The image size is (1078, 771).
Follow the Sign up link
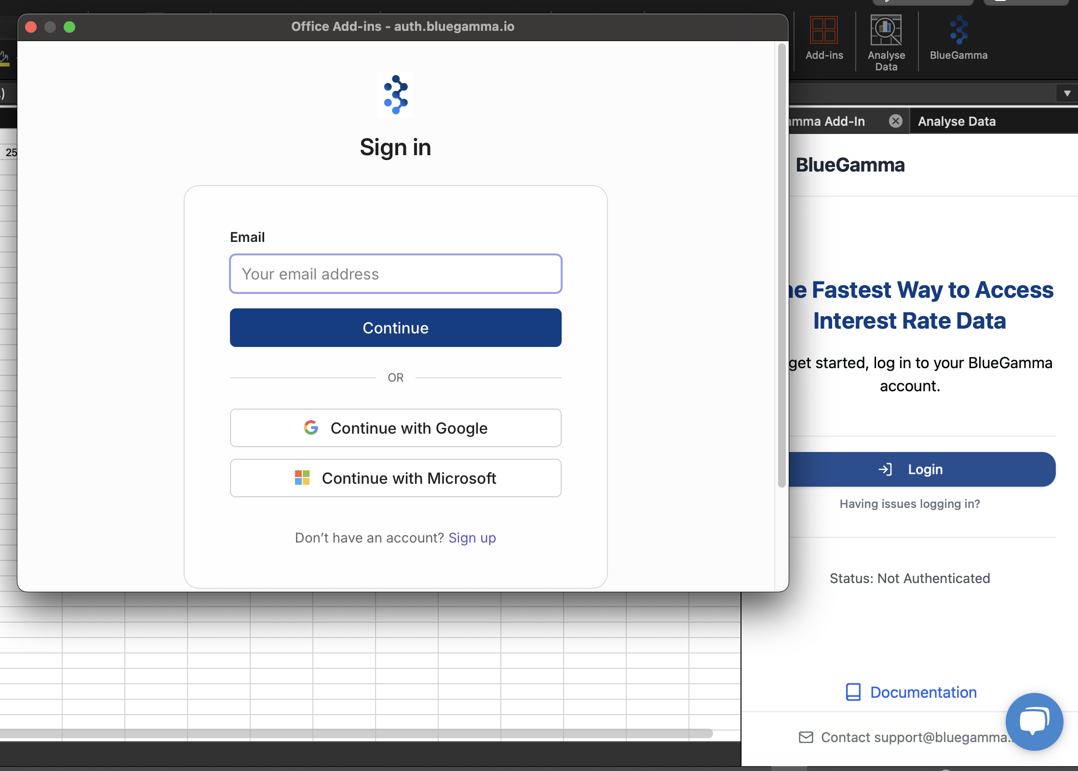pyautogui.click(x=472, y=538)
